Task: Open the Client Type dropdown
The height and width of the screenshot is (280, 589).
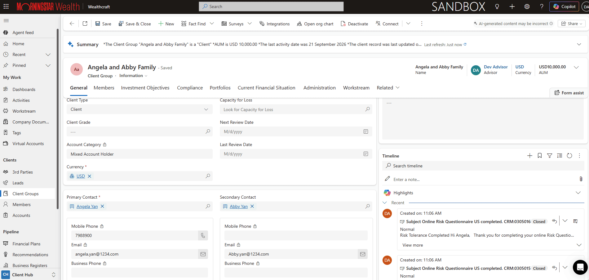Action: coord(139,109)
